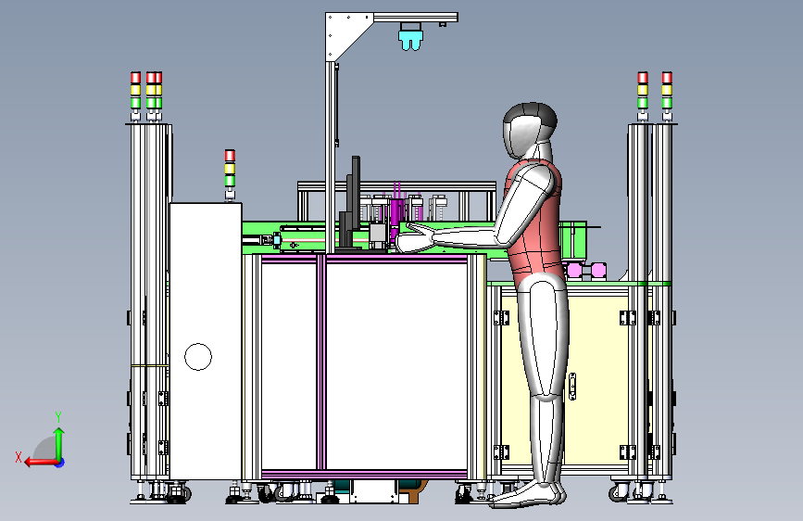Select the vertical purple divider profile on the frame
Image resolution: width=803 pixels, height=521 pixels.
click(321, 362)
